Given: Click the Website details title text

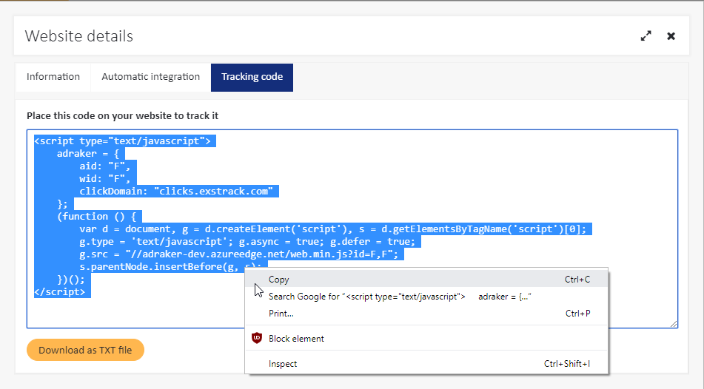Looking at the screenshot, I should click(79, 36).
